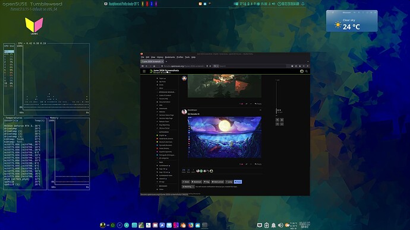This screenshot has height=230, width=410.
Task: Open Documentation link in forum sidebar
Action: pos(165,102)
